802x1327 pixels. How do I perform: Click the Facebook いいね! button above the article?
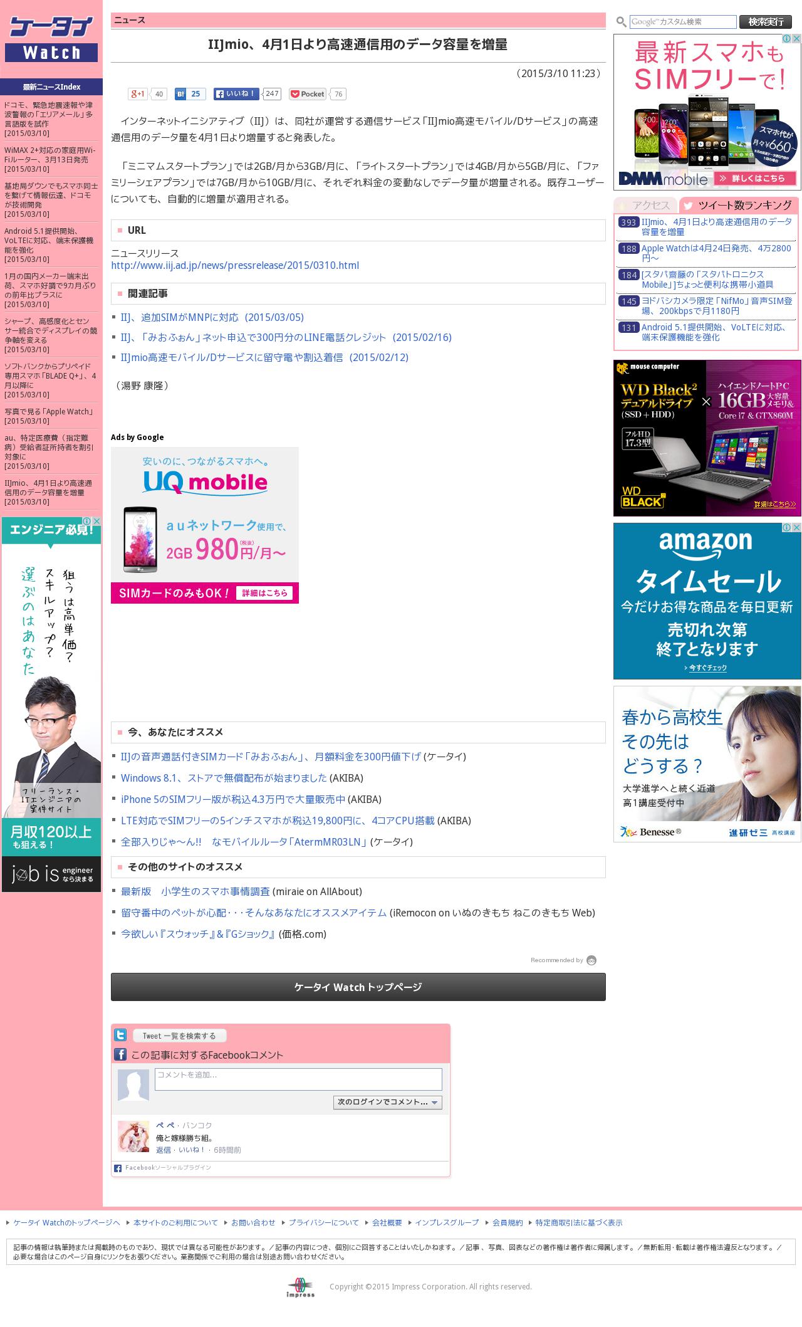236,94
